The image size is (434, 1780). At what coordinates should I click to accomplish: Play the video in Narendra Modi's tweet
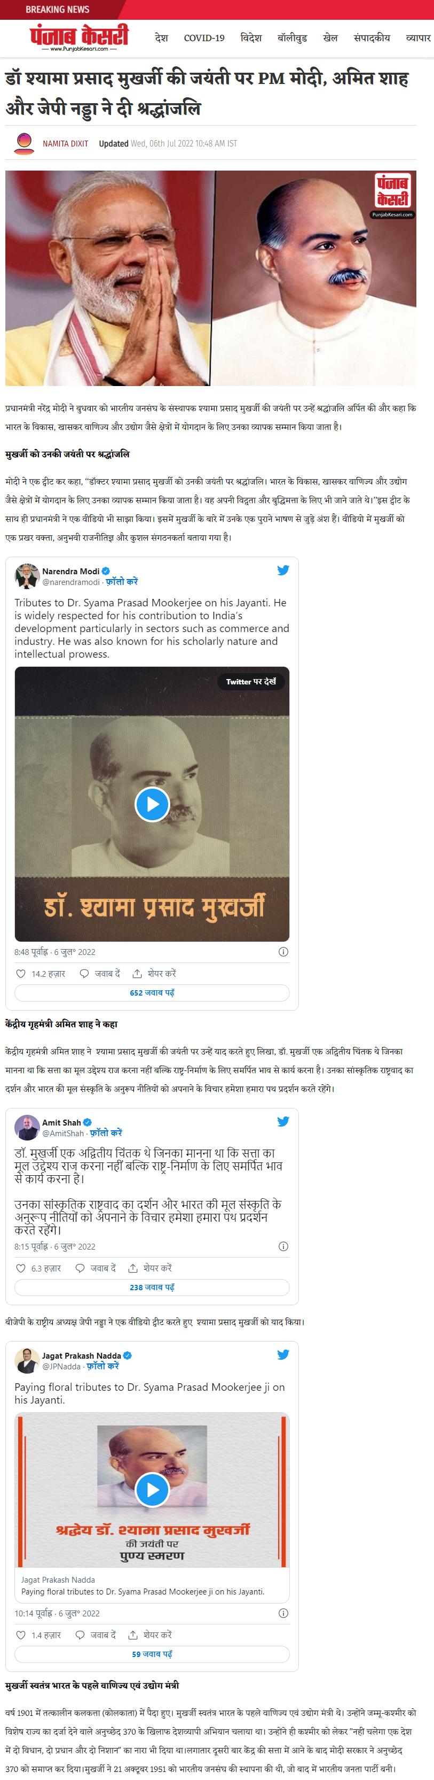(152, 804)
